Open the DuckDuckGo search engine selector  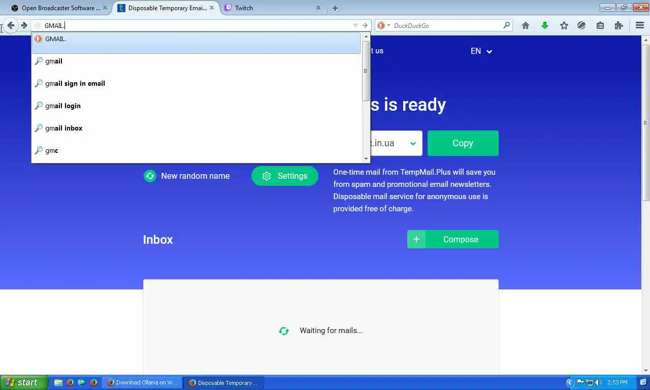coord(384,25)
